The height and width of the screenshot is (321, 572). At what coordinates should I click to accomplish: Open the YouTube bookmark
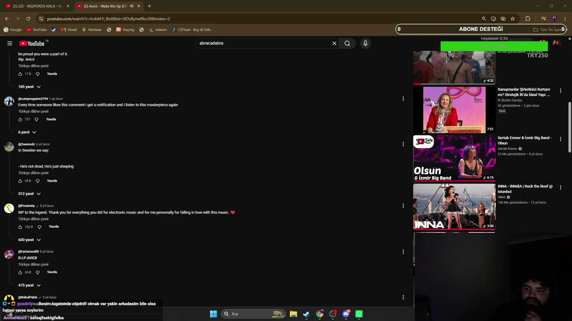(37, 30)
